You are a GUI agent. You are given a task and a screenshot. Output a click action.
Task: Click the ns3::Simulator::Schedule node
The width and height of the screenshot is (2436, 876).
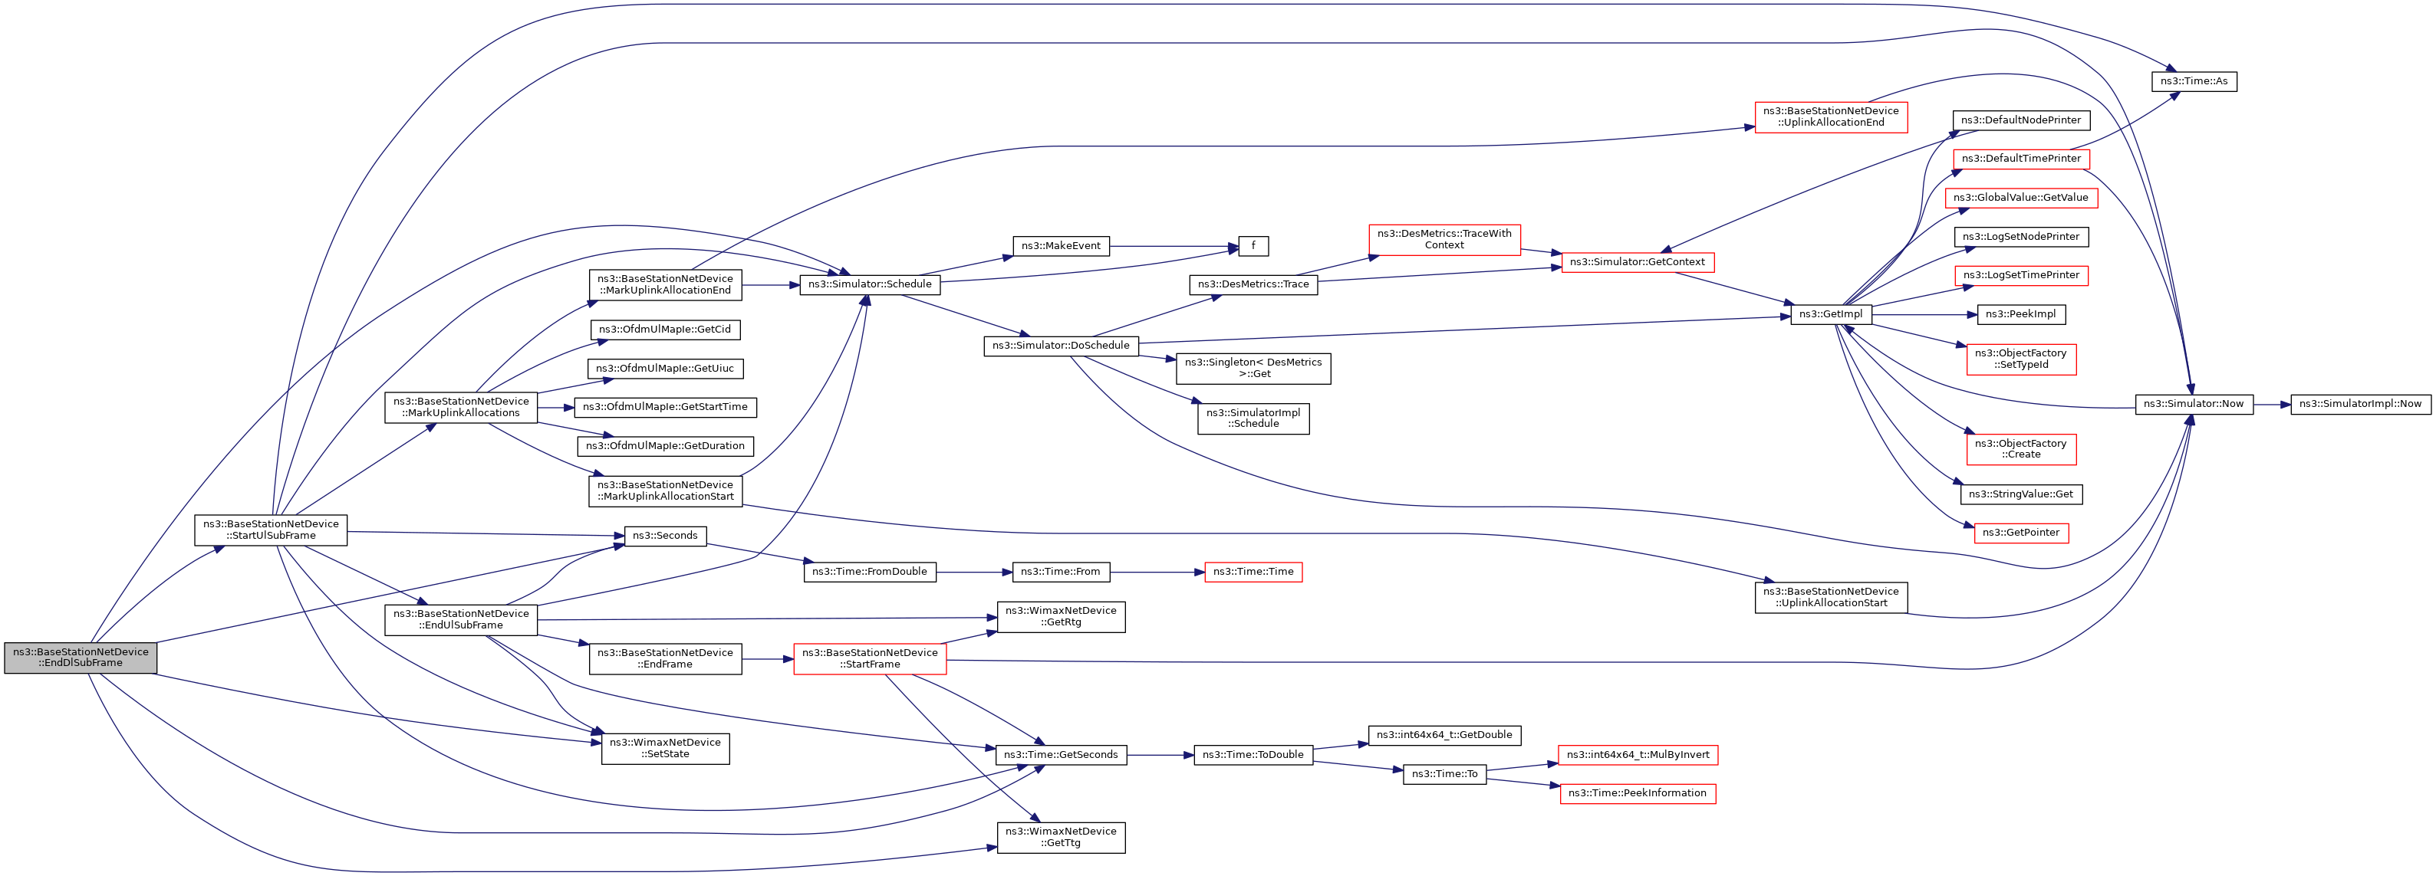(870, 284)
